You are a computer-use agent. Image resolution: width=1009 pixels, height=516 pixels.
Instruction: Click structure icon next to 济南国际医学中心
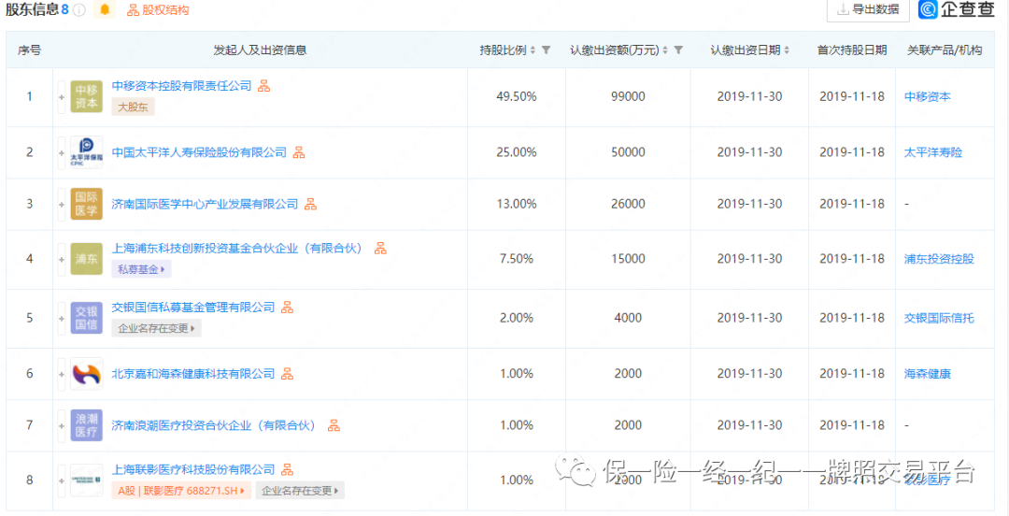[311, 204]
